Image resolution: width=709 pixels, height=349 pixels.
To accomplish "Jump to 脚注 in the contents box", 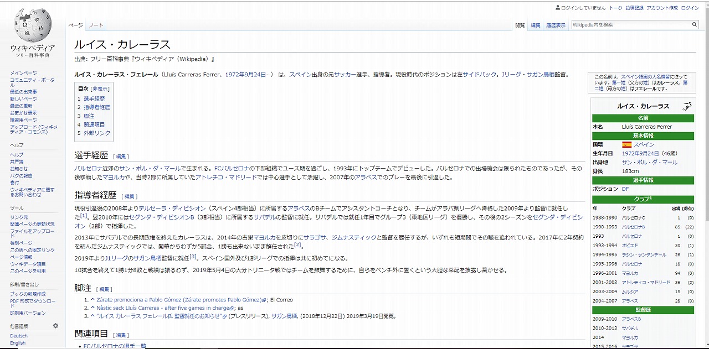I will point(89,116).
